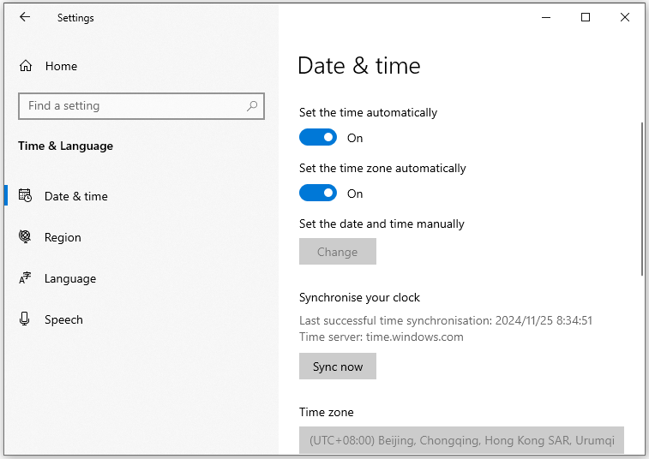Click the Region globe icon

pyautogui.click(x=25, y=236)
